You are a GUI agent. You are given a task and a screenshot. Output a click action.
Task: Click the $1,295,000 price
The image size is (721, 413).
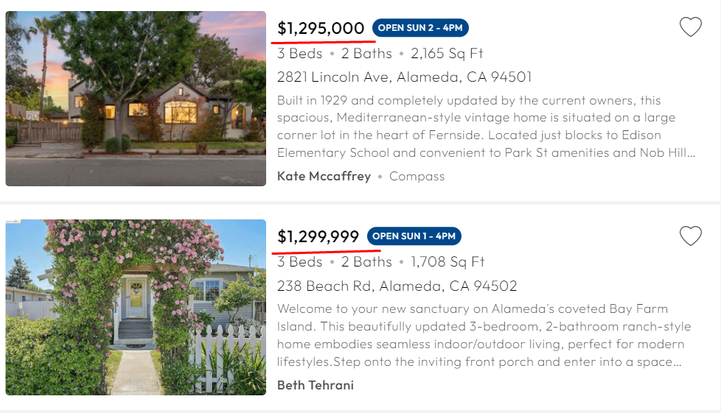click(321, 29)
